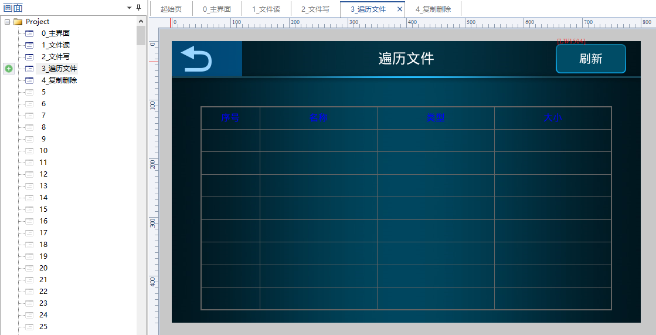The width and height of the screenshot is (656, 335).
Task: Click the Project folder icon
Action: click(18, 22)
